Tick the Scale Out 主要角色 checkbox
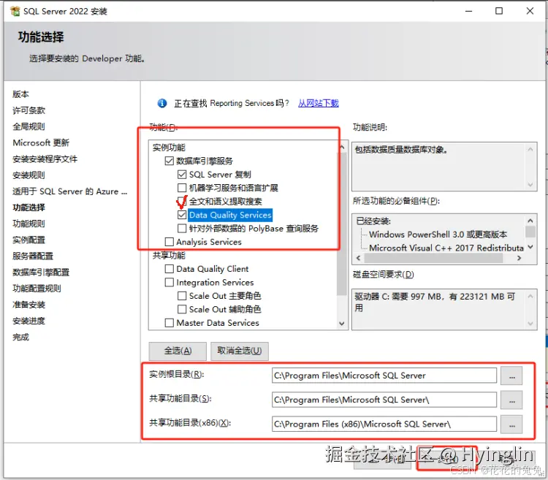548x480 pixels. tap(182, 296)
